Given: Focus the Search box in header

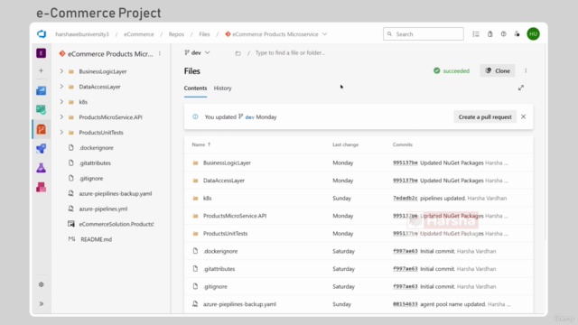Looking at the screenshot, I should pyautogui.click(x=424, y=34).
